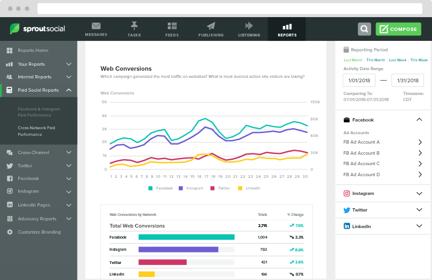The height and width of the screenshot is (280, 432).
Task: Click the Instagram icon in sidebar
Action: pyautogui.click(x=9, y=191)
